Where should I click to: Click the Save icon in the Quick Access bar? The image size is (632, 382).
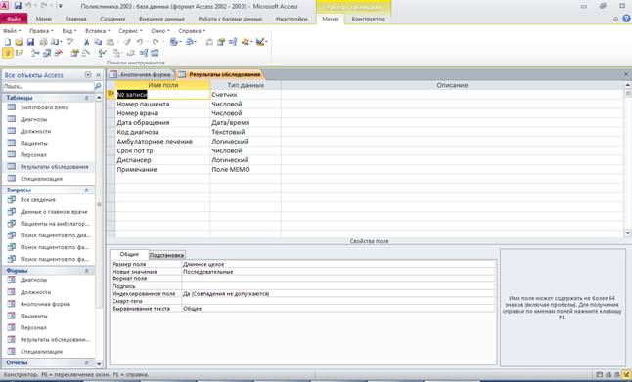pos(18,6)
